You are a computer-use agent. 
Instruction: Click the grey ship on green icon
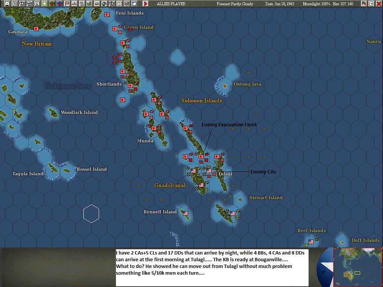97,3
